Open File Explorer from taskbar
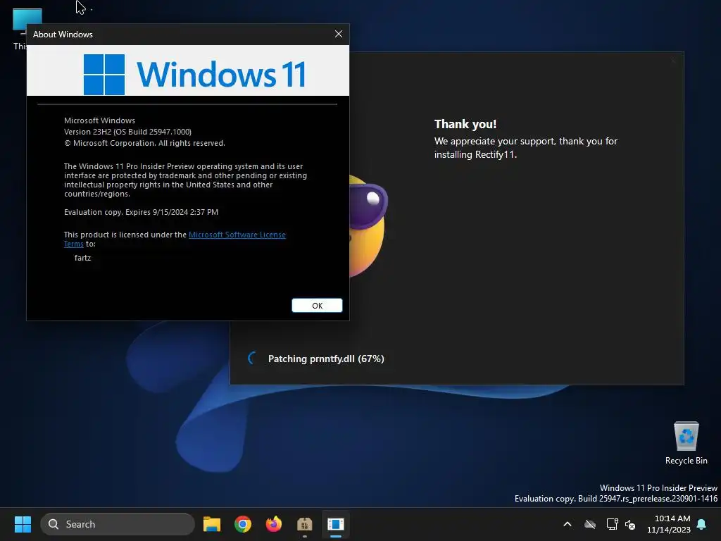The width and height of the screenshot is (721, 541). pyautogui.click(x=212, y=524)
